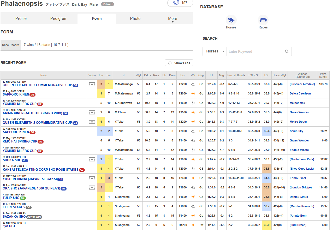This screenshot has width=333, height=232.
Task: Switch to the Profile tab
Action: 21,19
